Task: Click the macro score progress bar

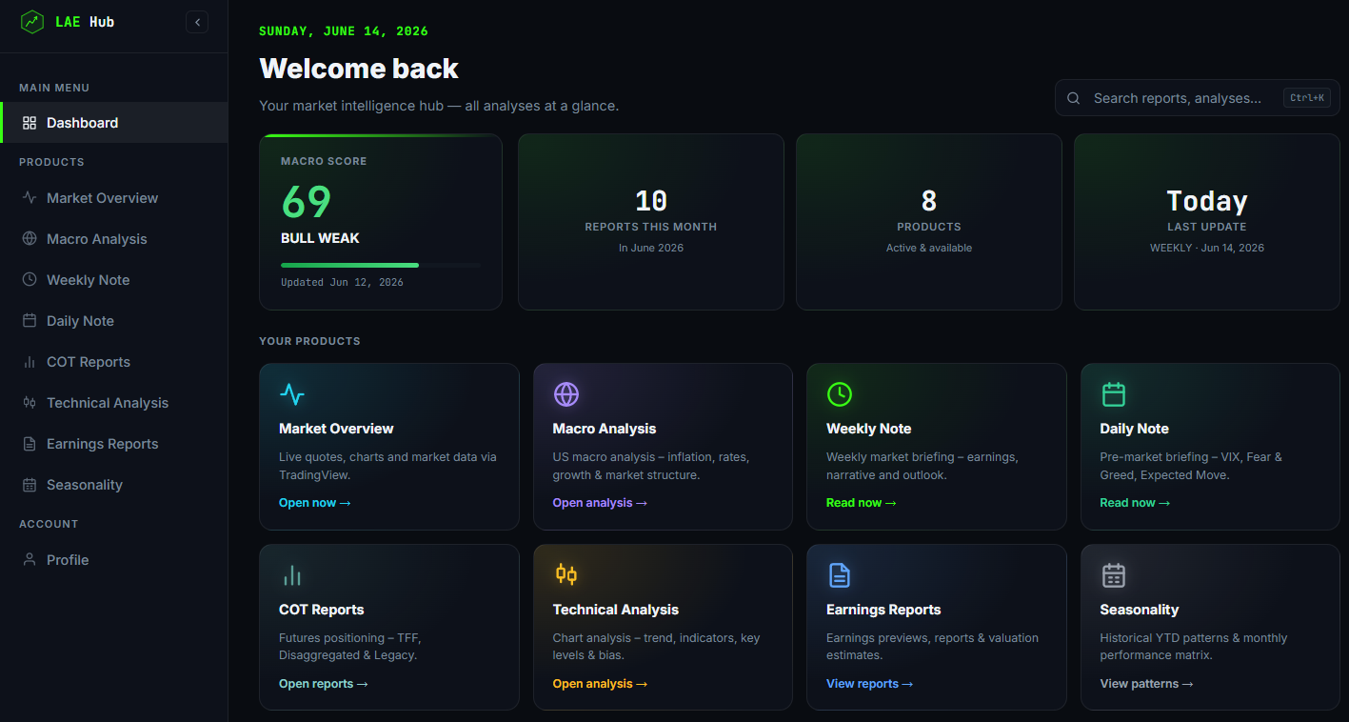Action: coord(381,265)
